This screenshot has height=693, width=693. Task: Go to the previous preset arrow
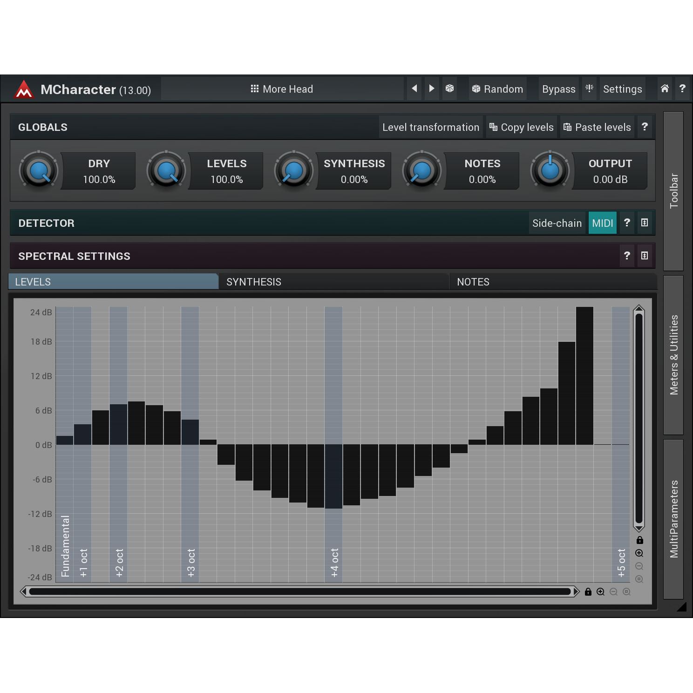pyautogui.click(x=414, y=88)
